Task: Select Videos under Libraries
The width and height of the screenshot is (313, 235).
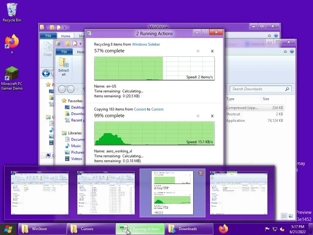Action: (x=76, y=159)
